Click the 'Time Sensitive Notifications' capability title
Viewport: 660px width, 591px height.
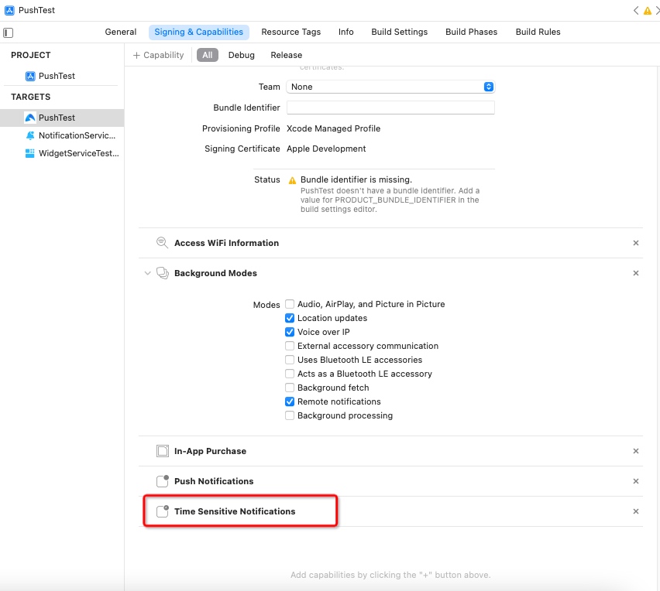tap(235, 511)
